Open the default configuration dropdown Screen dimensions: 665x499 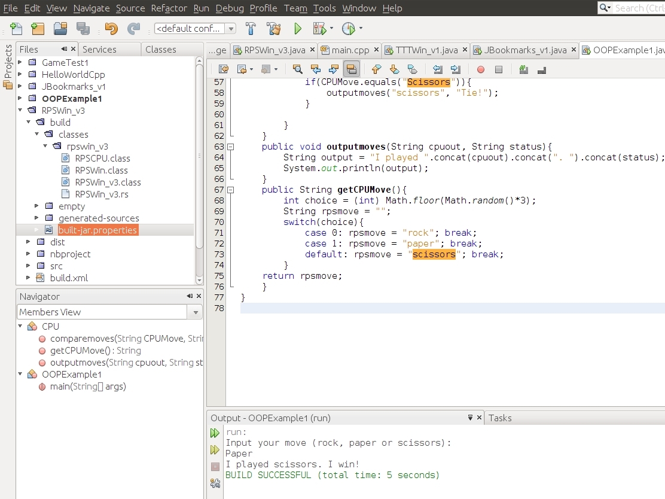click(x=231, y=28)
